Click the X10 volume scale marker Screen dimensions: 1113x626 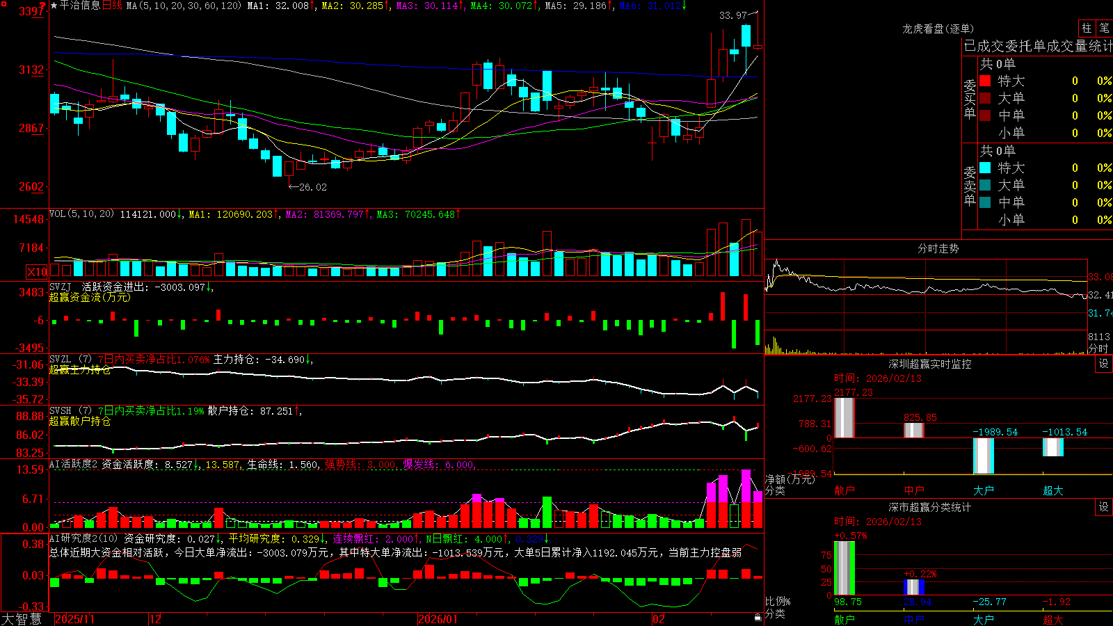click(37, 272)
